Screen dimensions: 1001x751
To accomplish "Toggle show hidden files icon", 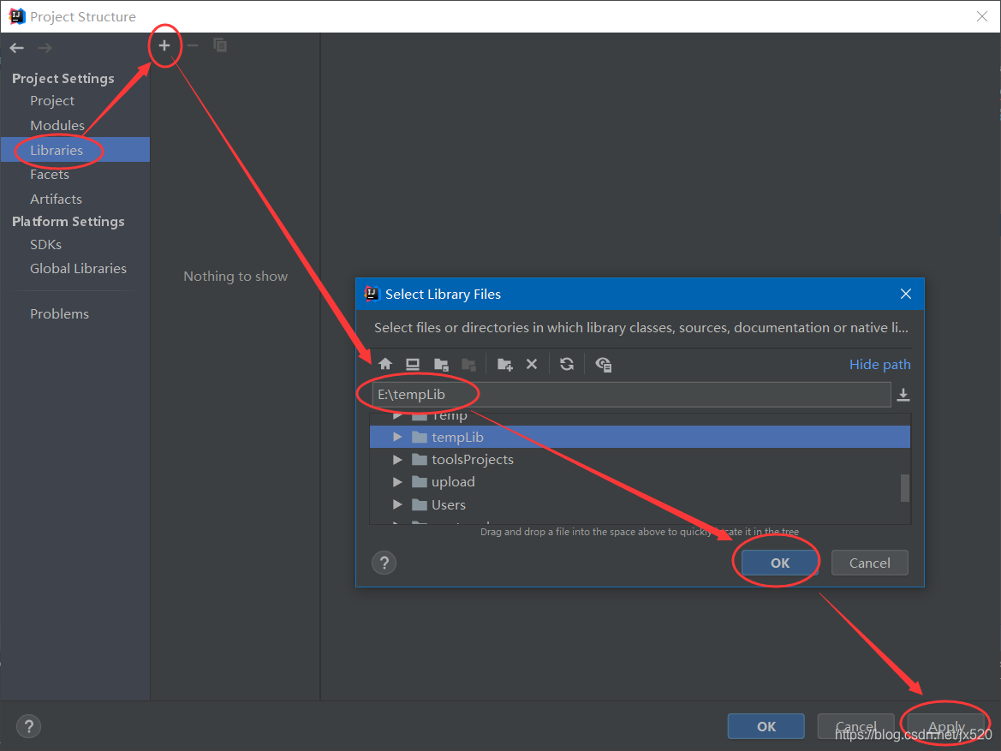I will point(604,365).
